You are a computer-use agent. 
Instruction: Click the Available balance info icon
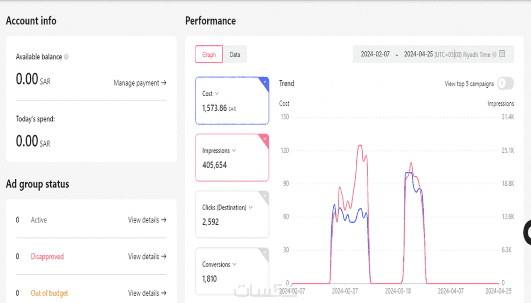click(66, 57)
